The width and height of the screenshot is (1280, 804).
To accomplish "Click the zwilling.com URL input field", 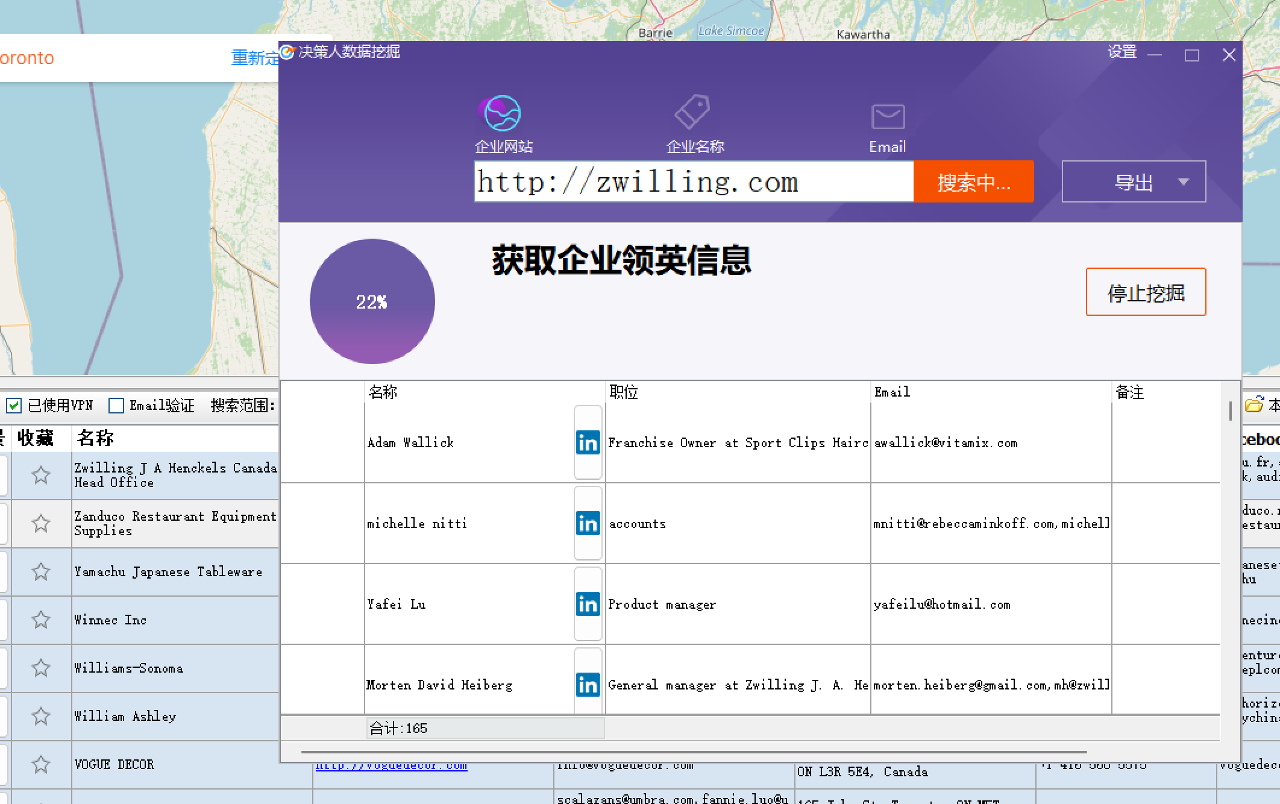I will [694, 181].
